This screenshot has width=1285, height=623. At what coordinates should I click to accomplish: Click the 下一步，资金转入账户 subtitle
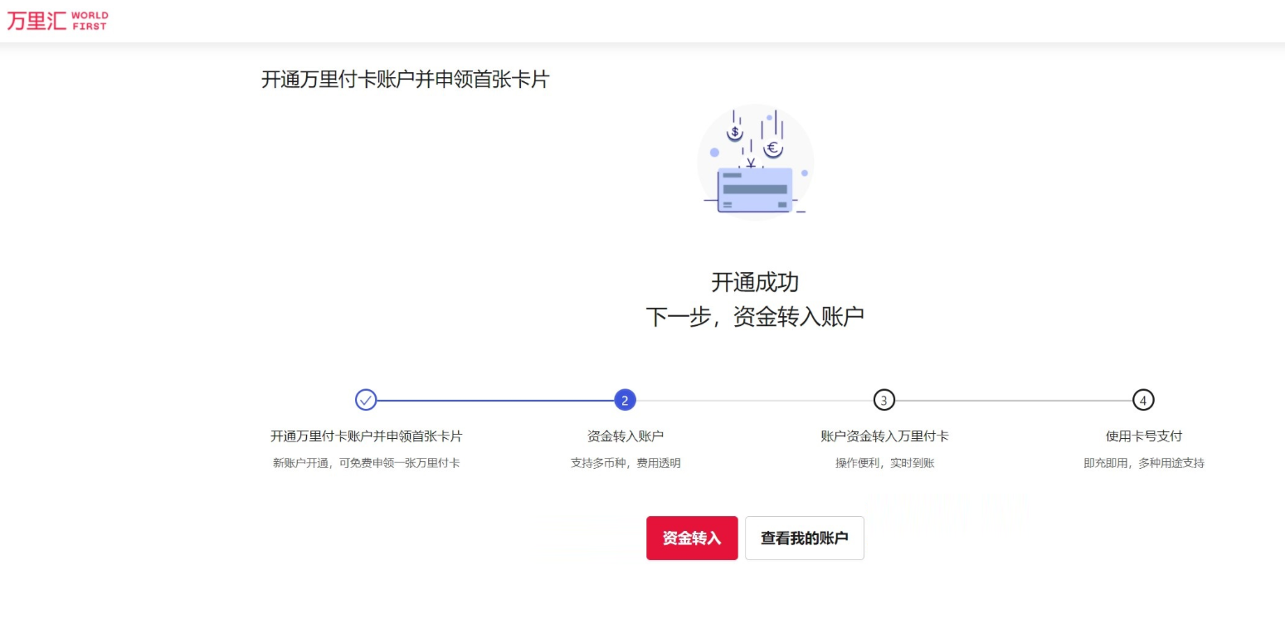pyautogui.click(x=754, y=315)
